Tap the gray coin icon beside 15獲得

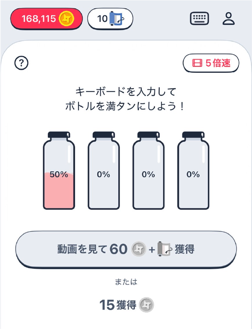147,305
